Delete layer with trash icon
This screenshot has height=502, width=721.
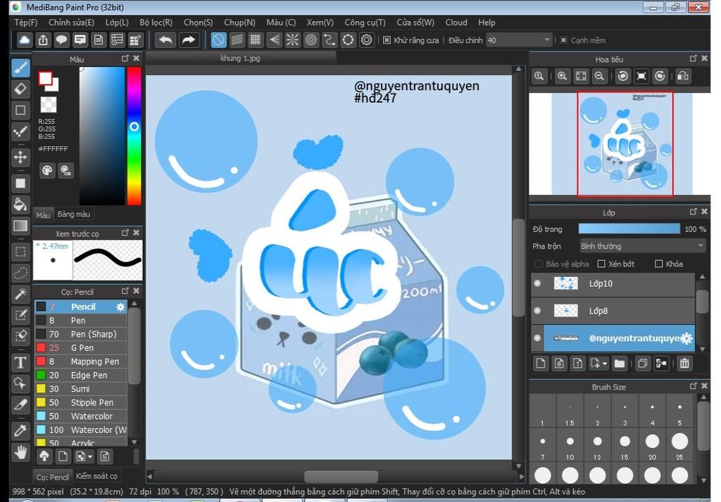tap(684, 363)
